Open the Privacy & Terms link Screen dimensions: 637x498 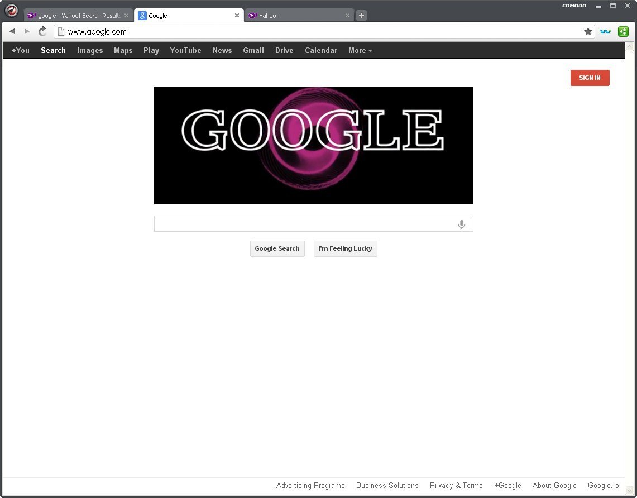[456, 485]
